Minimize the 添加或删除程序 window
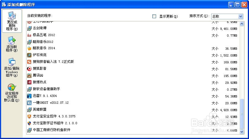The width and height of the screenshot is (249, 139). pos(231,5)
